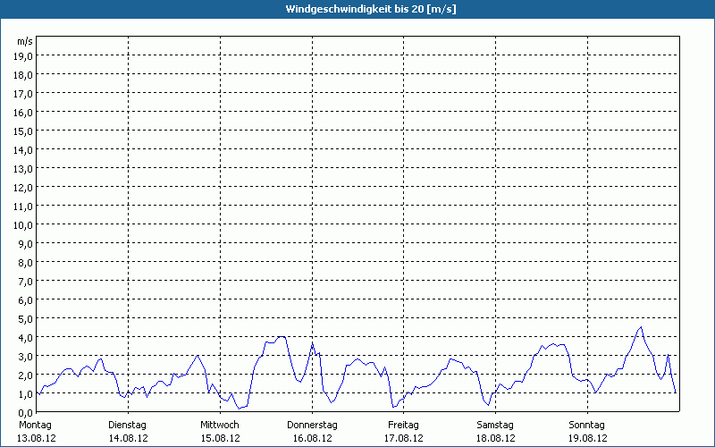Select the '3,0' y-axis value

26,357
